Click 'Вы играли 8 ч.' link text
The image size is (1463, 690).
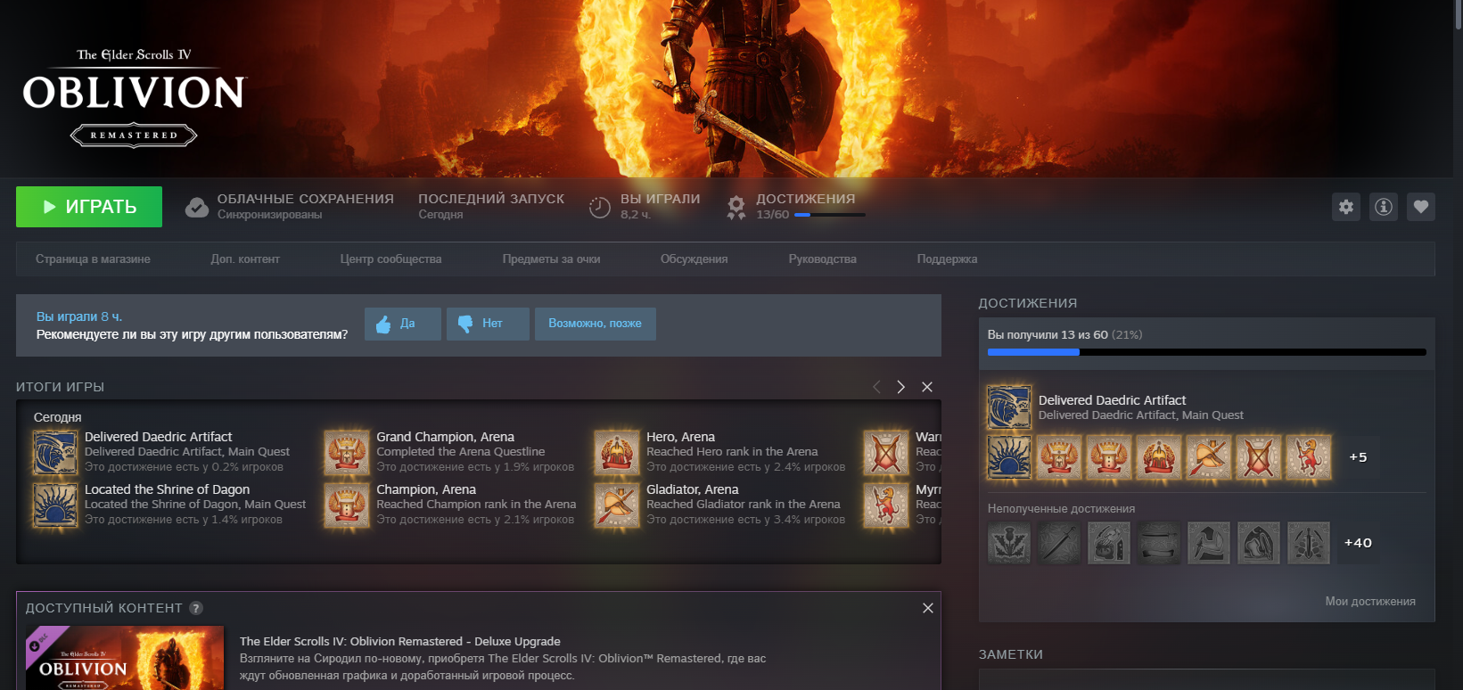[x=79, y=316]
